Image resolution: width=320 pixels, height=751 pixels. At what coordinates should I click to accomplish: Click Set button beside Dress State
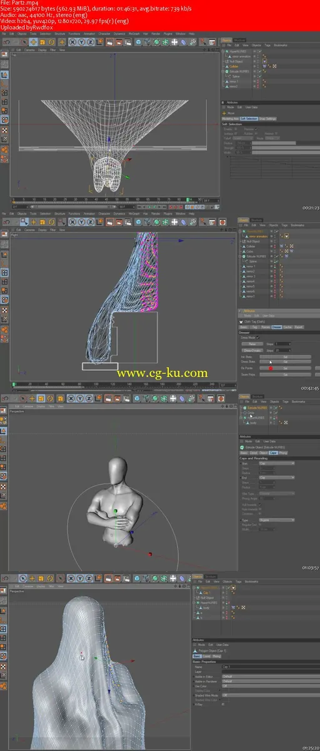285,361
